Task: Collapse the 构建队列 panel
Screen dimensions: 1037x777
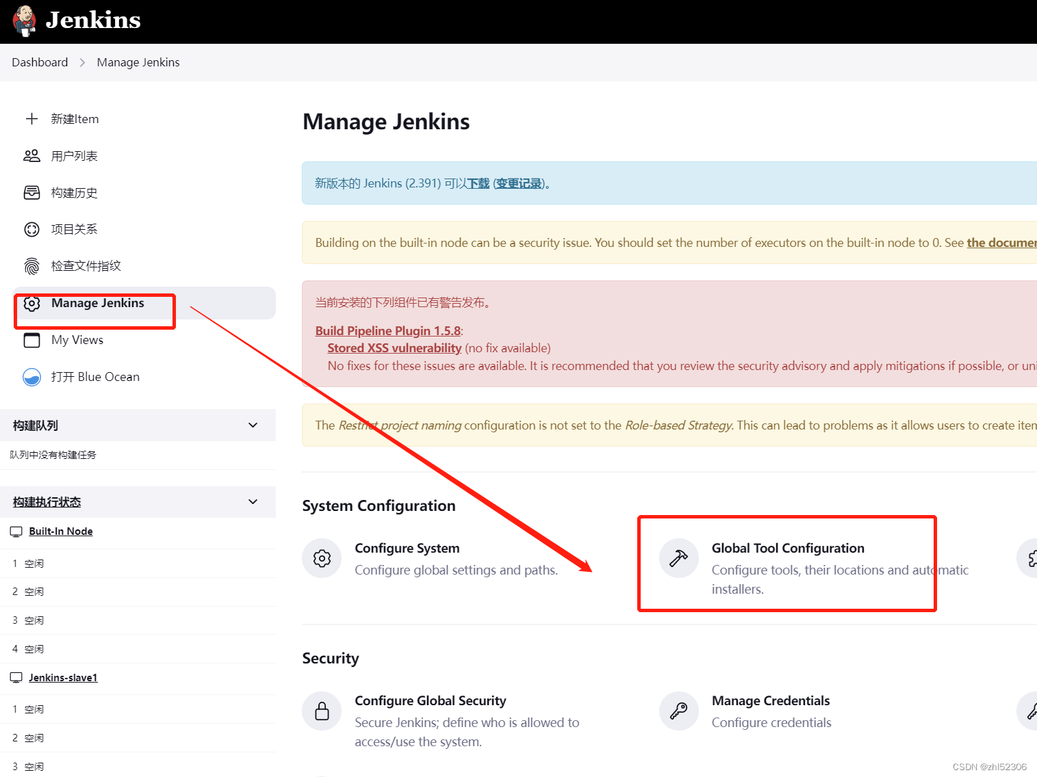Action: (x=253, y=425)
